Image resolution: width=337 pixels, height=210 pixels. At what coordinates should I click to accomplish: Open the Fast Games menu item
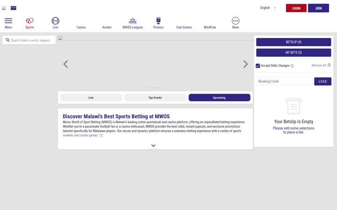tap(184, 27)
